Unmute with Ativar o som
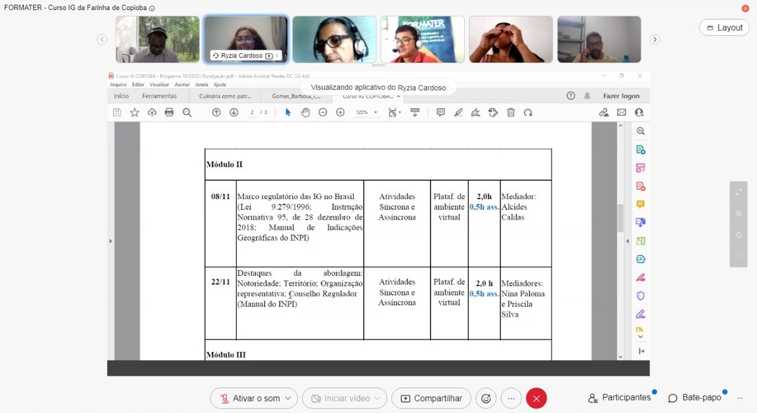Screen dimensions: 757x413 click(x=249, y=398)
